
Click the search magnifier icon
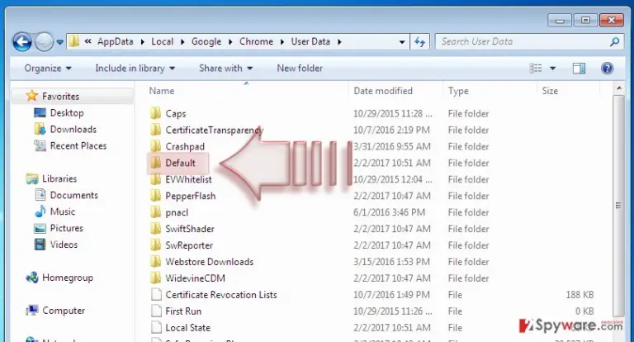(614, 41)
